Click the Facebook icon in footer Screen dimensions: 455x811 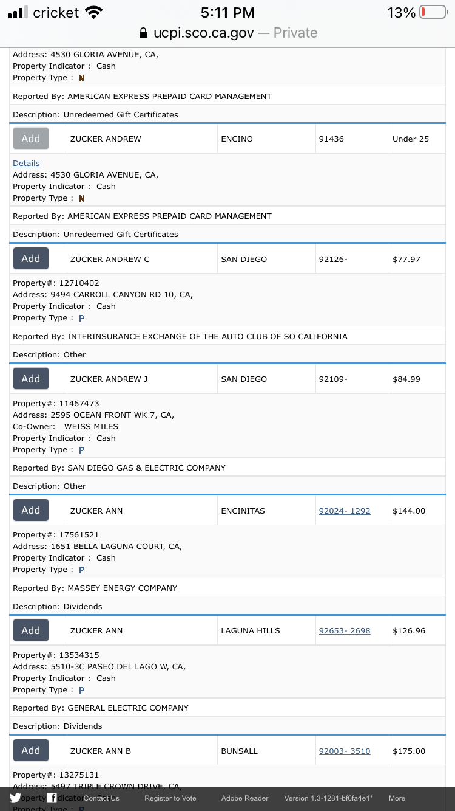click(x=53, y=798)
